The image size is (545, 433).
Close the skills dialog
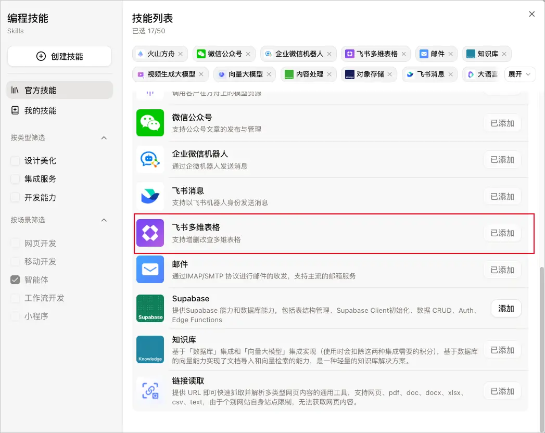532,14
